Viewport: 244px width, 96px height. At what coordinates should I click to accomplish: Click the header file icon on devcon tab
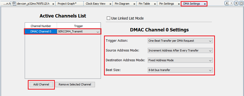[14, 4]
